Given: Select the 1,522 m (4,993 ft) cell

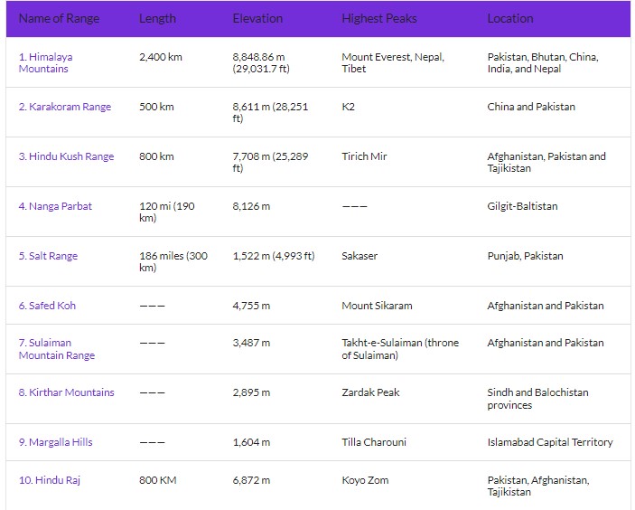Looking at the screenshot, I should click(274, 256).
